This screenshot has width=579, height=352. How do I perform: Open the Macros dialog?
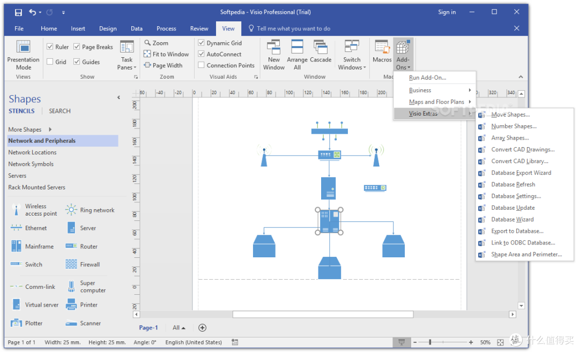click(382, 51)
